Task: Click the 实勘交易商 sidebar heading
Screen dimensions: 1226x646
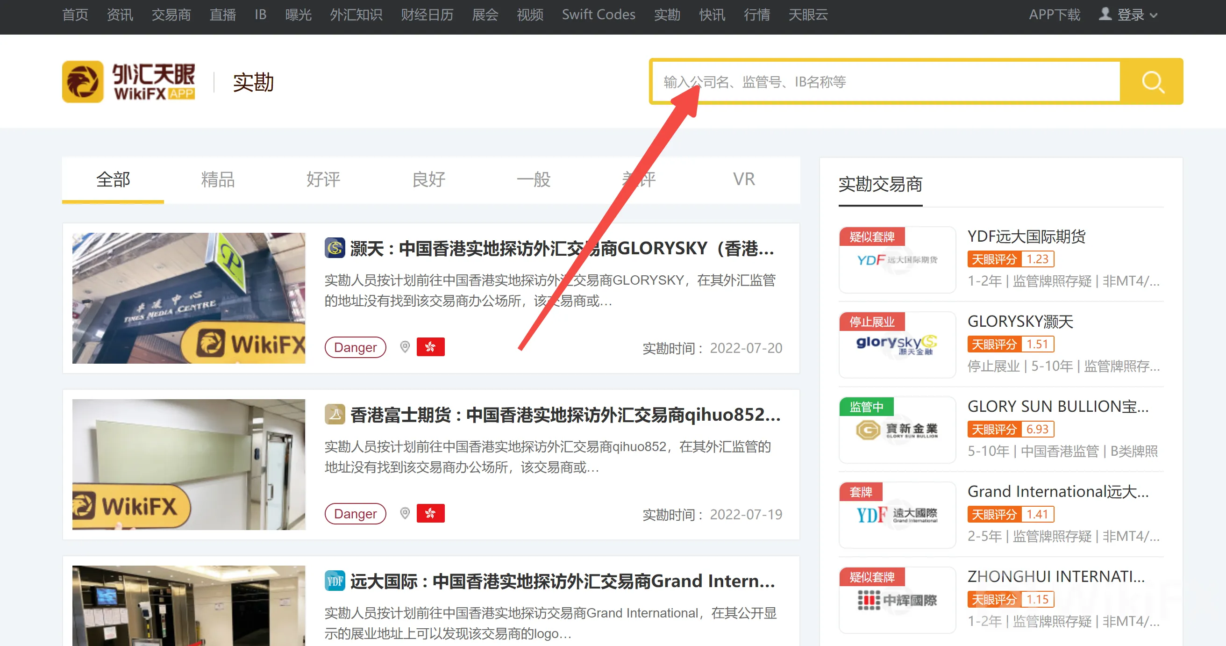Action: (880, 184)
